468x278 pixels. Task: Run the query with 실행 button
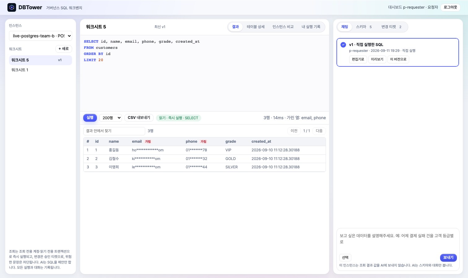90,118
